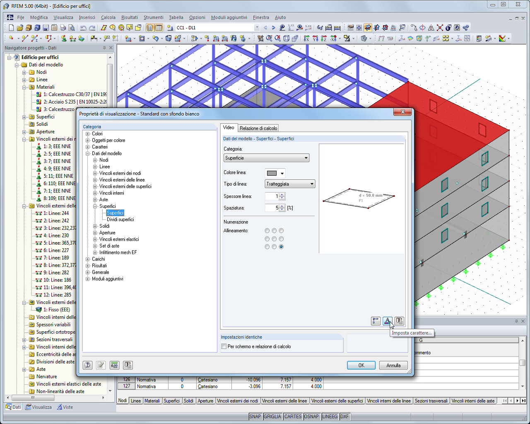Open the Moduli aggiuntivi menu
Screen dimensions: 530x424
(229, 17)
